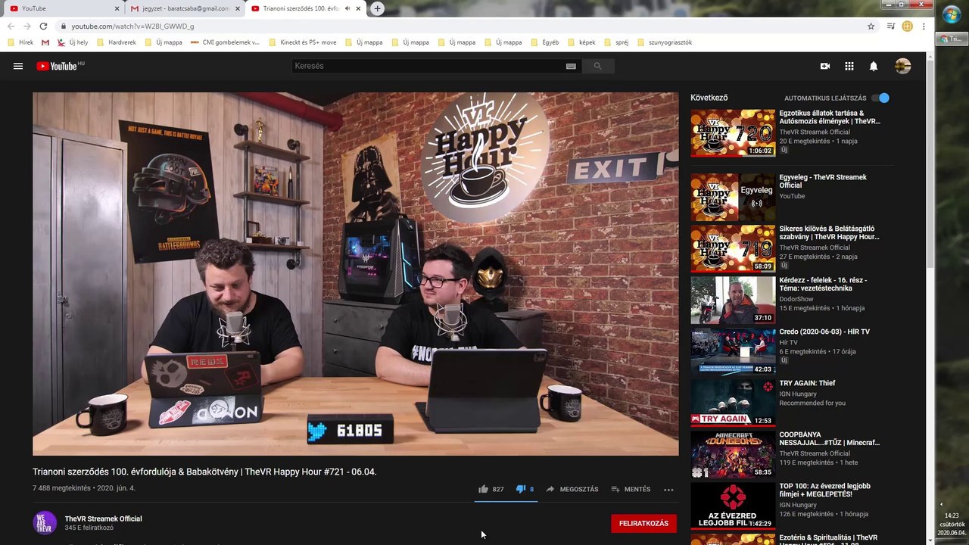Close the Gmail jegyzet tab
969x545 pixels.
(238, 8)
